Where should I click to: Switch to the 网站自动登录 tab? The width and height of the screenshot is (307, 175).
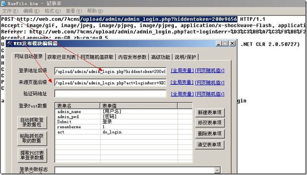(x=29, y=57)
